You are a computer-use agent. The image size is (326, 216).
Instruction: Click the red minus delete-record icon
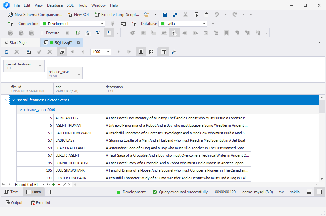click(59, 184)
